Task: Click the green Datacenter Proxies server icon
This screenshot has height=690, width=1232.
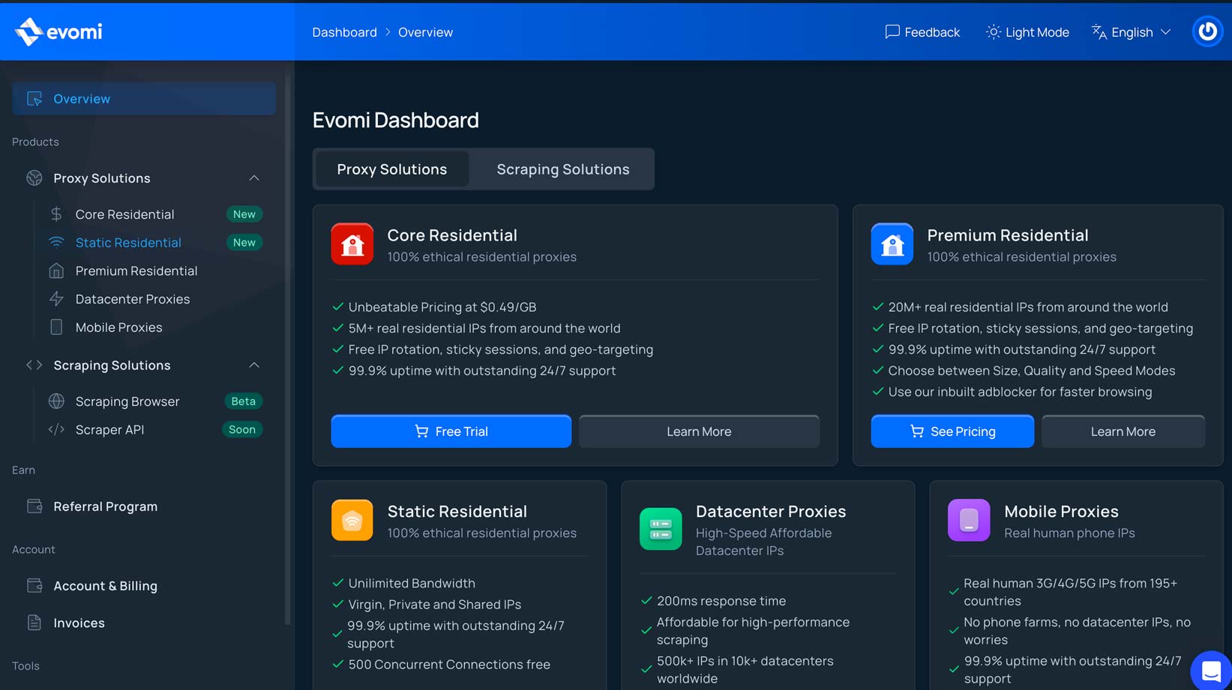Action: 660,529
